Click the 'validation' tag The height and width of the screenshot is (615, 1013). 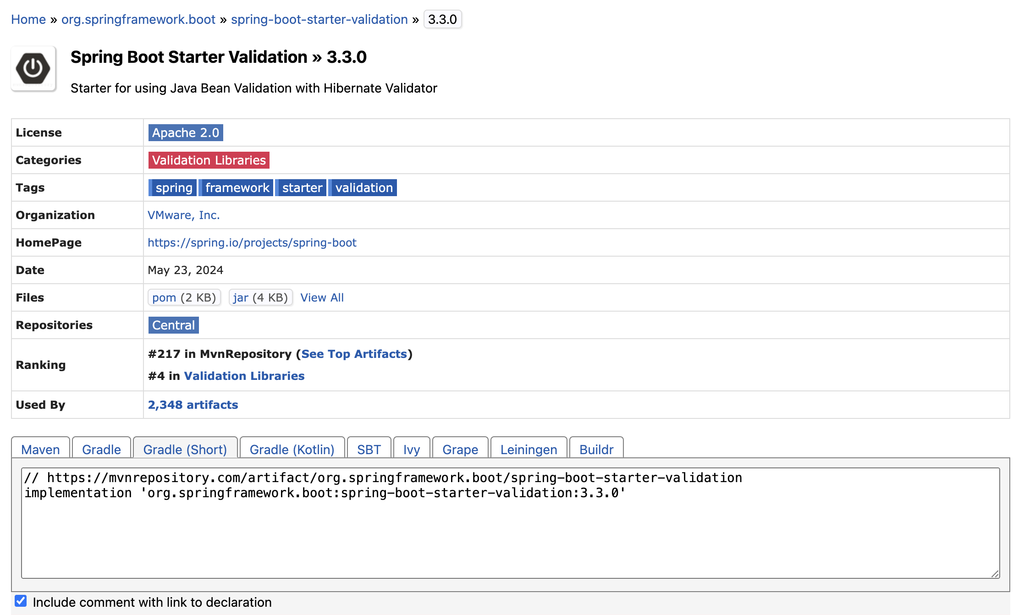coord(363,187)
